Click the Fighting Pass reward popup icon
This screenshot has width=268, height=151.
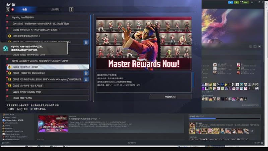tap(6, 48)
